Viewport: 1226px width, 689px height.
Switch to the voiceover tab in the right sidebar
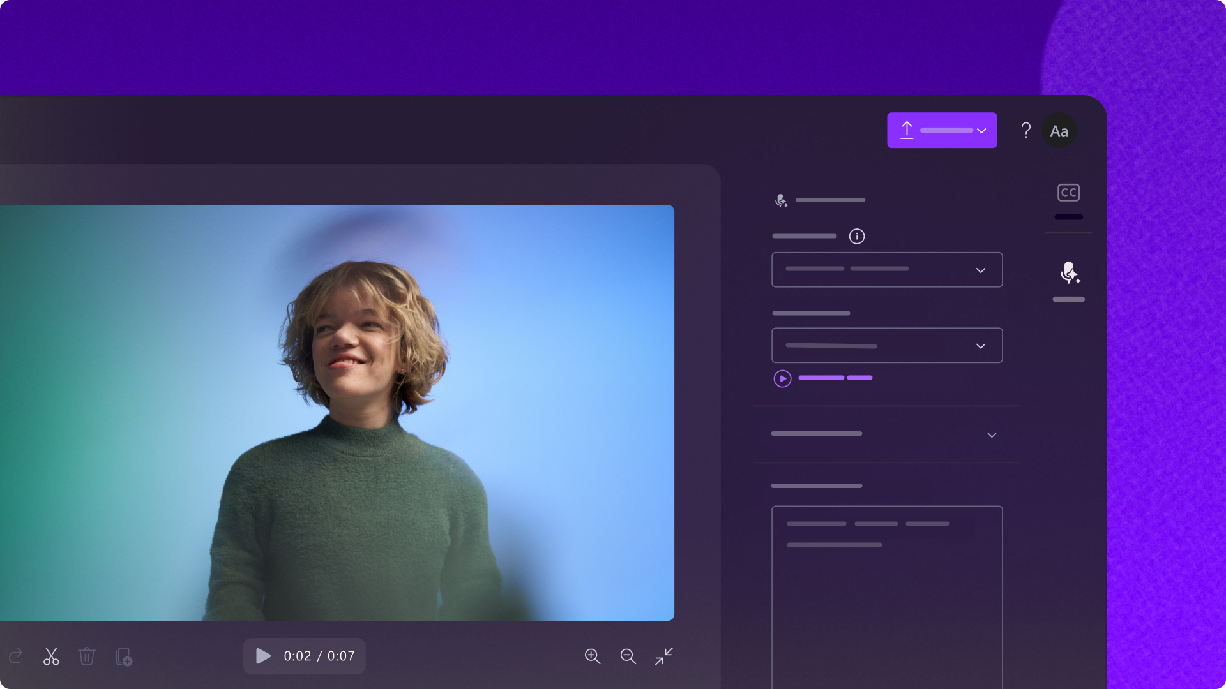1070,273
